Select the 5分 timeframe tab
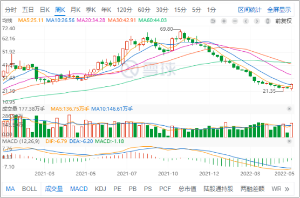Screen dimensions: 300x198 click(197, 10)
